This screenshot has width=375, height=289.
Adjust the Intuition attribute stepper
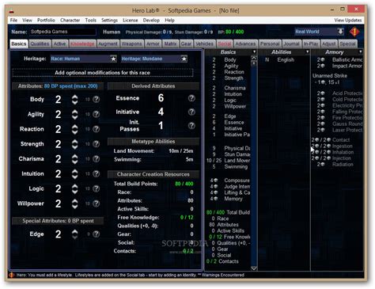pos(75,173)
